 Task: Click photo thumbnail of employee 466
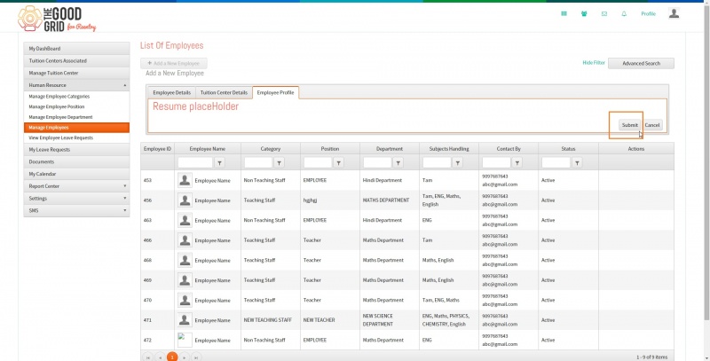[185, 240]
